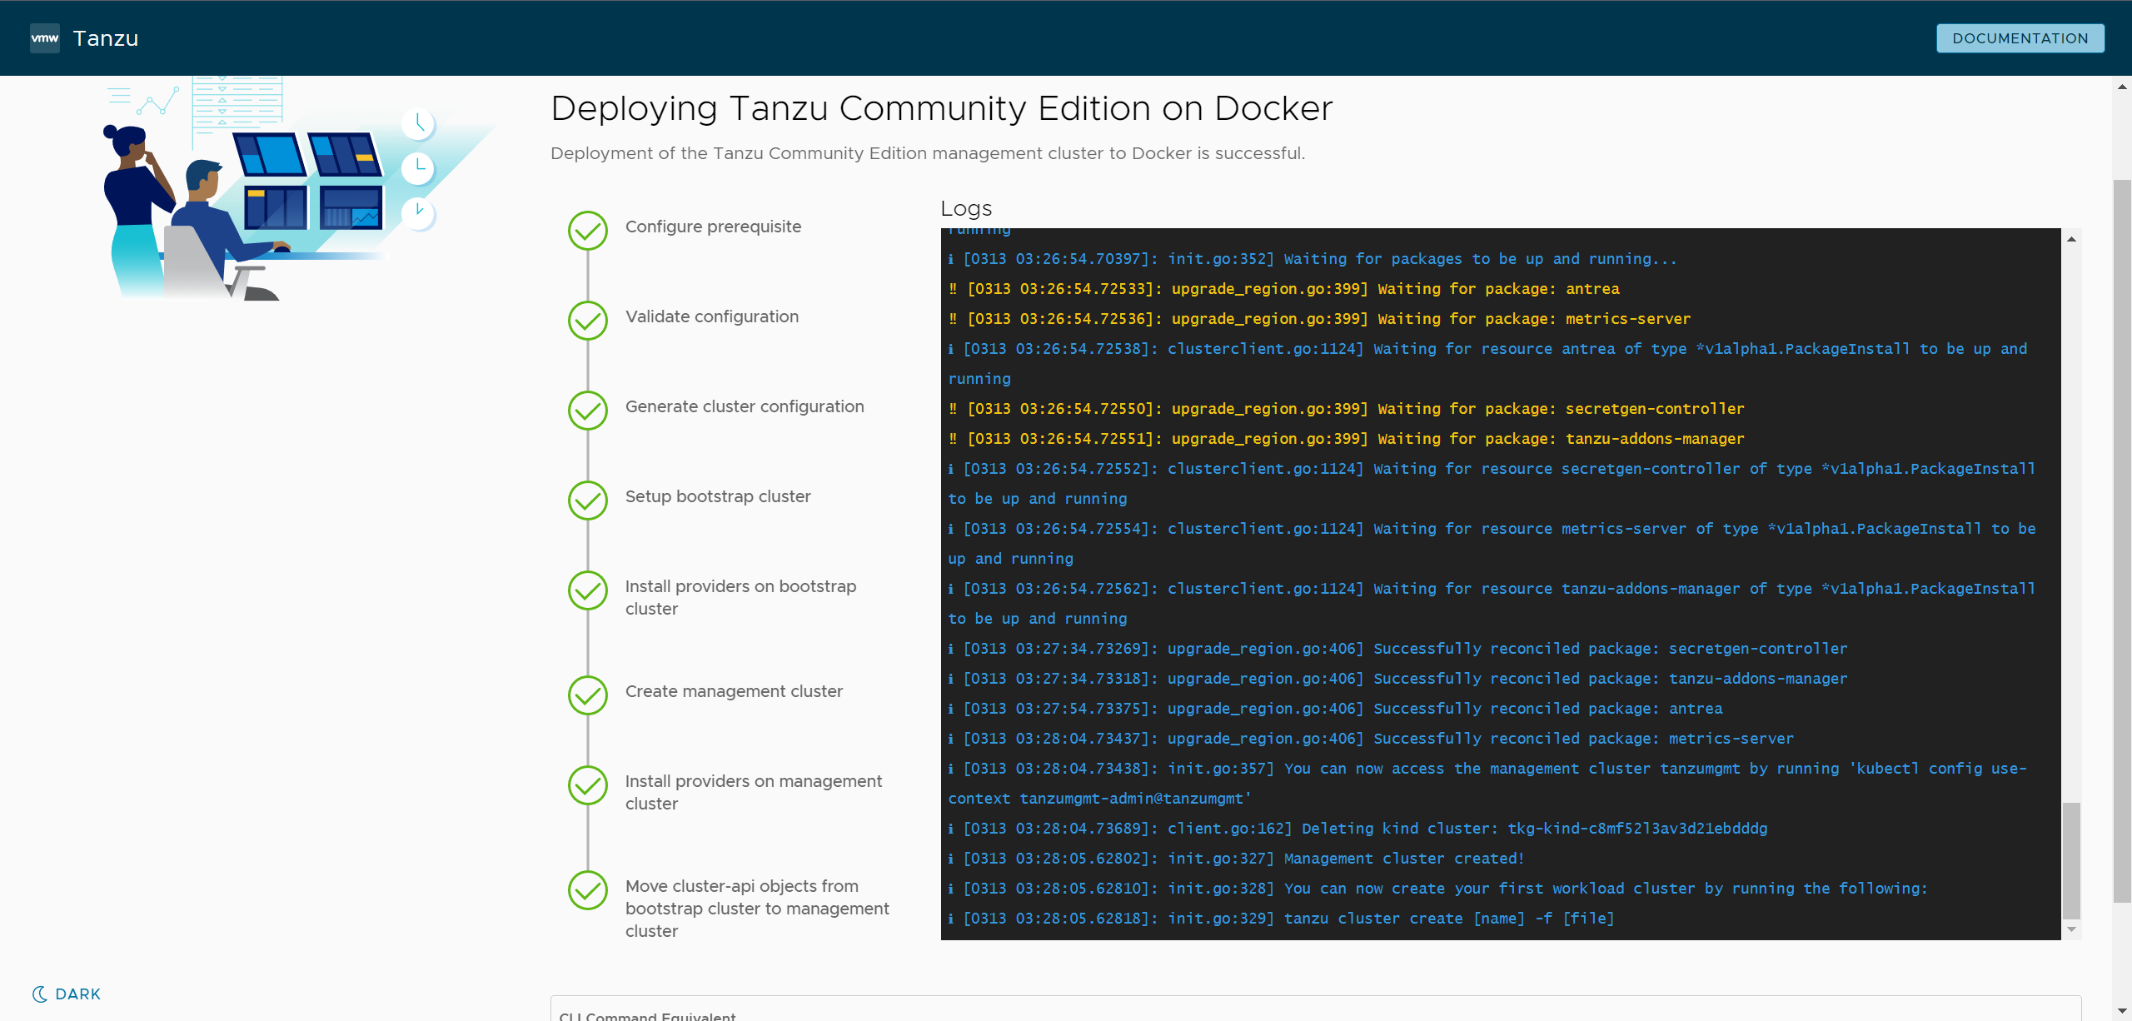Click the Logs heading
The height and width of the screenshot is (1021, 2132).
(x=966, y=208)
